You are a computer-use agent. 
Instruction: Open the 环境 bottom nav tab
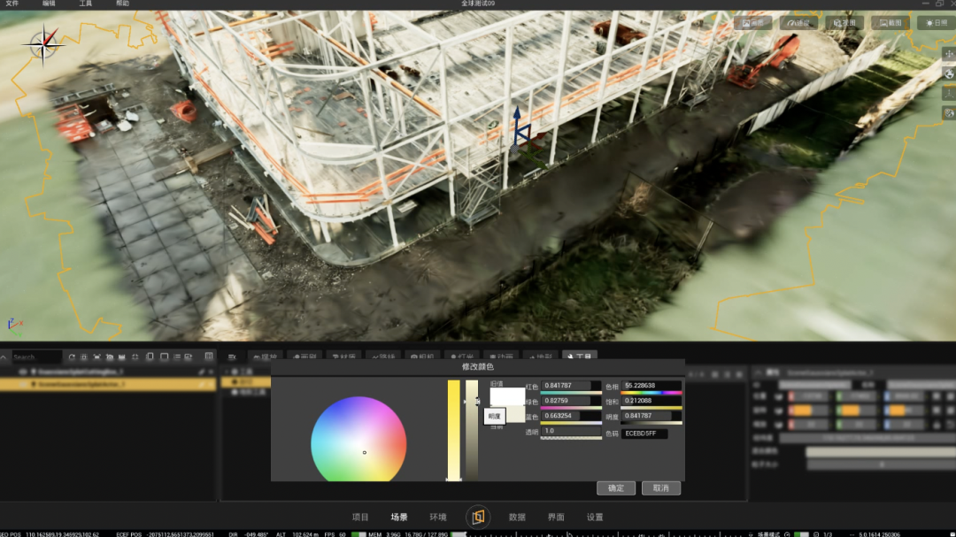click(x=438, y=517)
